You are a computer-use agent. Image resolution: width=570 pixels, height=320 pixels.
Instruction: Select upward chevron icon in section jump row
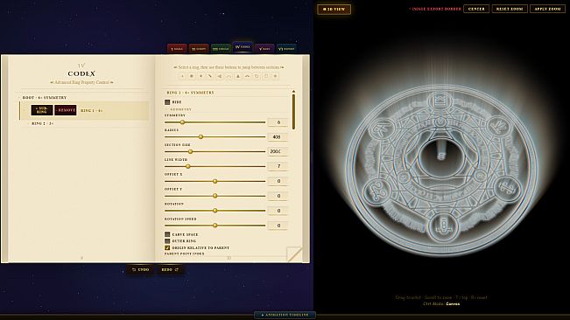[x=247, y=76]
